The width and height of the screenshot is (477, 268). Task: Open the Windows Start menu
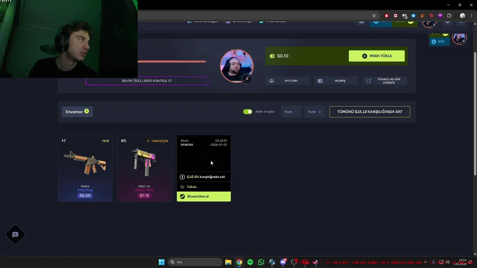click(x=161, y=262)
